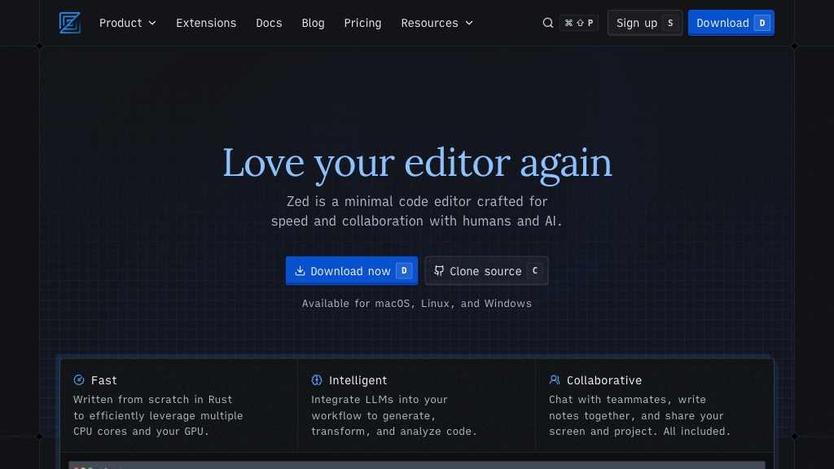Click the command-shift-P shortcut badge
Screen dimensions: 834x469
point(579,23)
